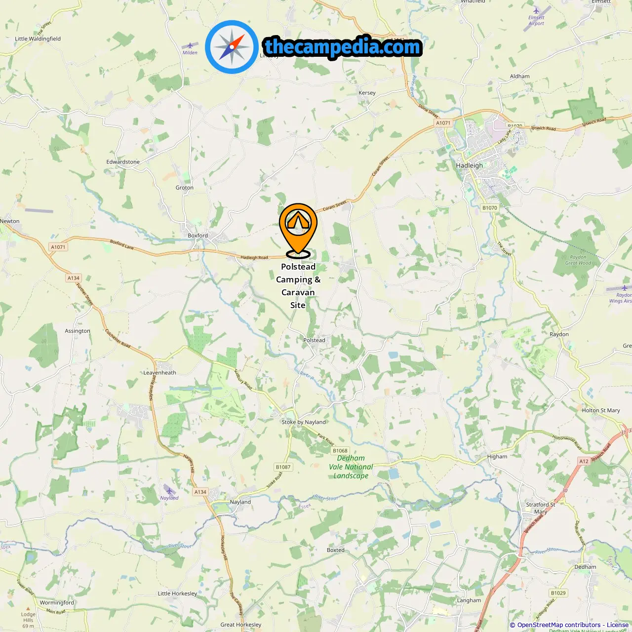632x632 pixels.
Task: Click the Raydon Wings airstrip airplane icon
Action: (625, 288)
